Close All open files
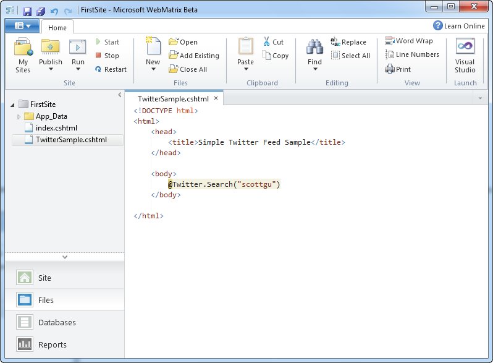 (188, 69)
